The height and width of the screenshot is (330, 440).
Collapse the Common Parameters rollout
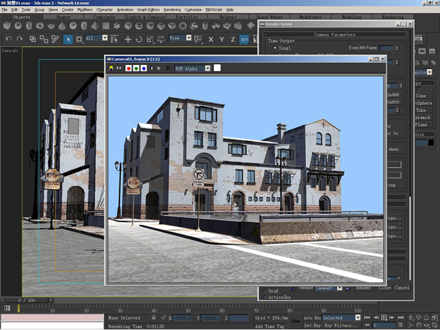pyautogui.click(x=334, y=34)
